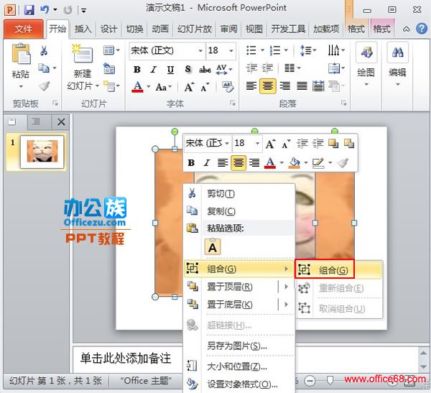Select Align Right in ribbon paragraph group
Viewport: 431px width, 393px height.
click(x=285, y=86)
